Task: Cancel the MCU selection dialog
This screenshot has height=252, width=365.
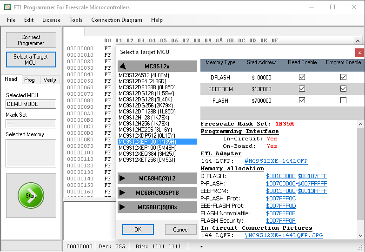Action: click(x=180, y=229)
